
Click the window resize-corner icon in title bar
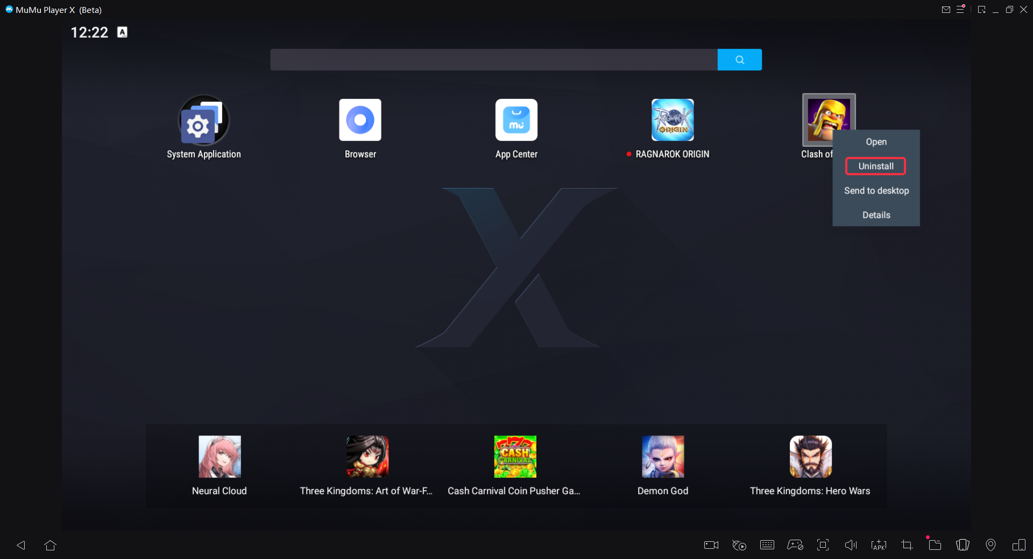pyautogui.click(x=981, y=10)
